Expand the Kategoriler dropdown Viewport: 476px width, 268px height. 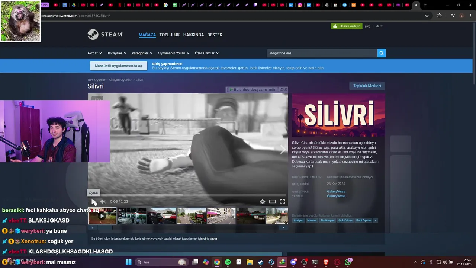click(142, 53)
